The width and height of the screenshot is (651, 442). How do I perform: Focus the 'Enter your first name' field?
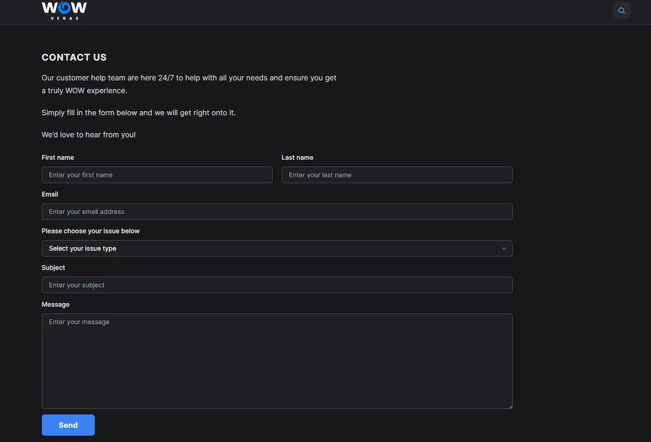(x=157, y=175)
